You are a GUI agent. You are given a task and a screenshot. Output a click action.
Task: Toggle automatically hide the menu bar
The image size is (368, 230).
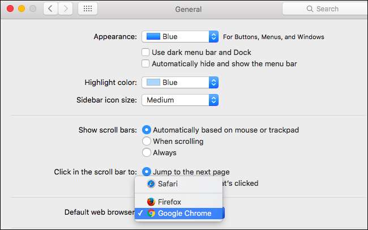tap(146, 64)
